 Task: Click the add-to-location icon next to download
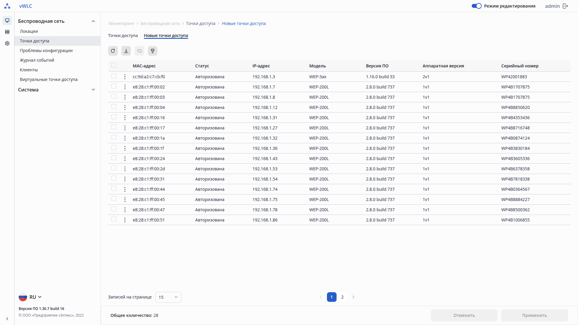pos(139,51)
